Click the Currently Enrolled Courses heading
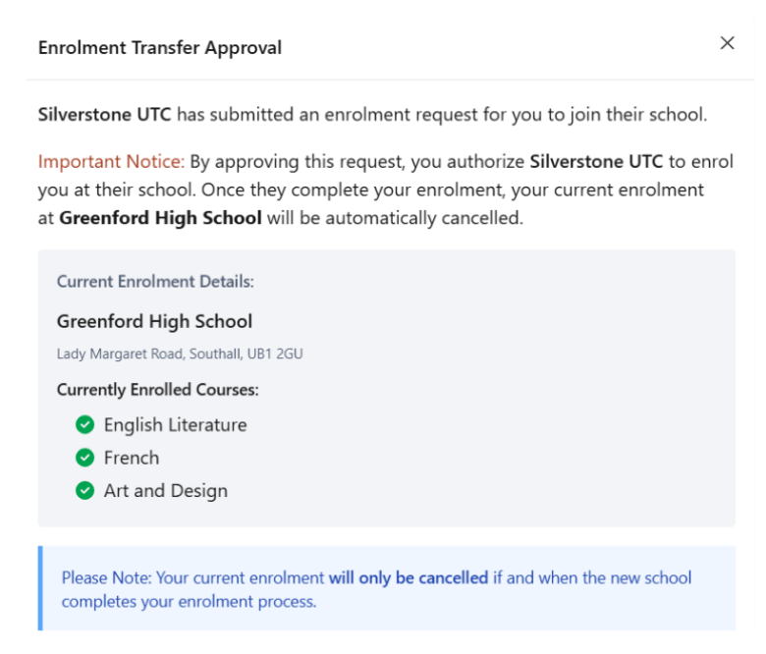Viewport: 766px width, 654px height. point(158,390)
